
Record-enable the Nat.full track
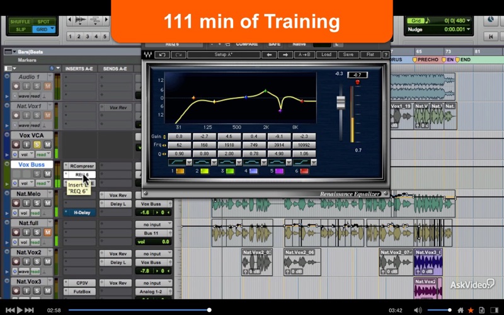(x=16, y=232)
